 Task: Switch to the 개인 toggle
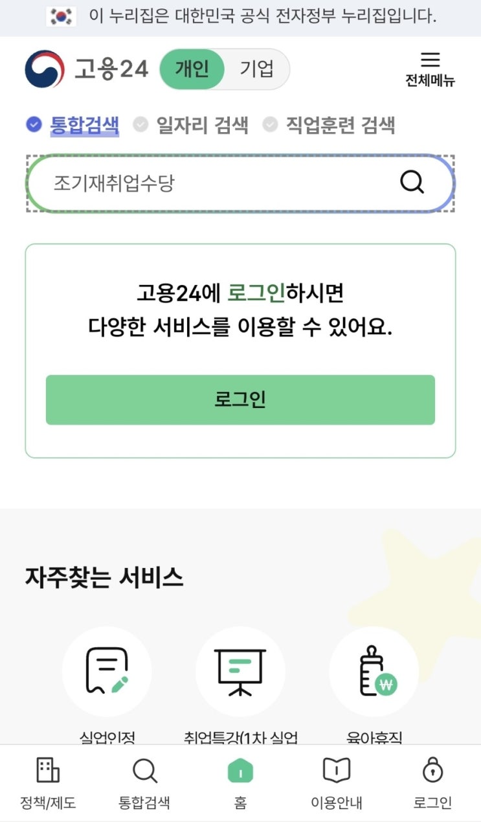point(192,69)
